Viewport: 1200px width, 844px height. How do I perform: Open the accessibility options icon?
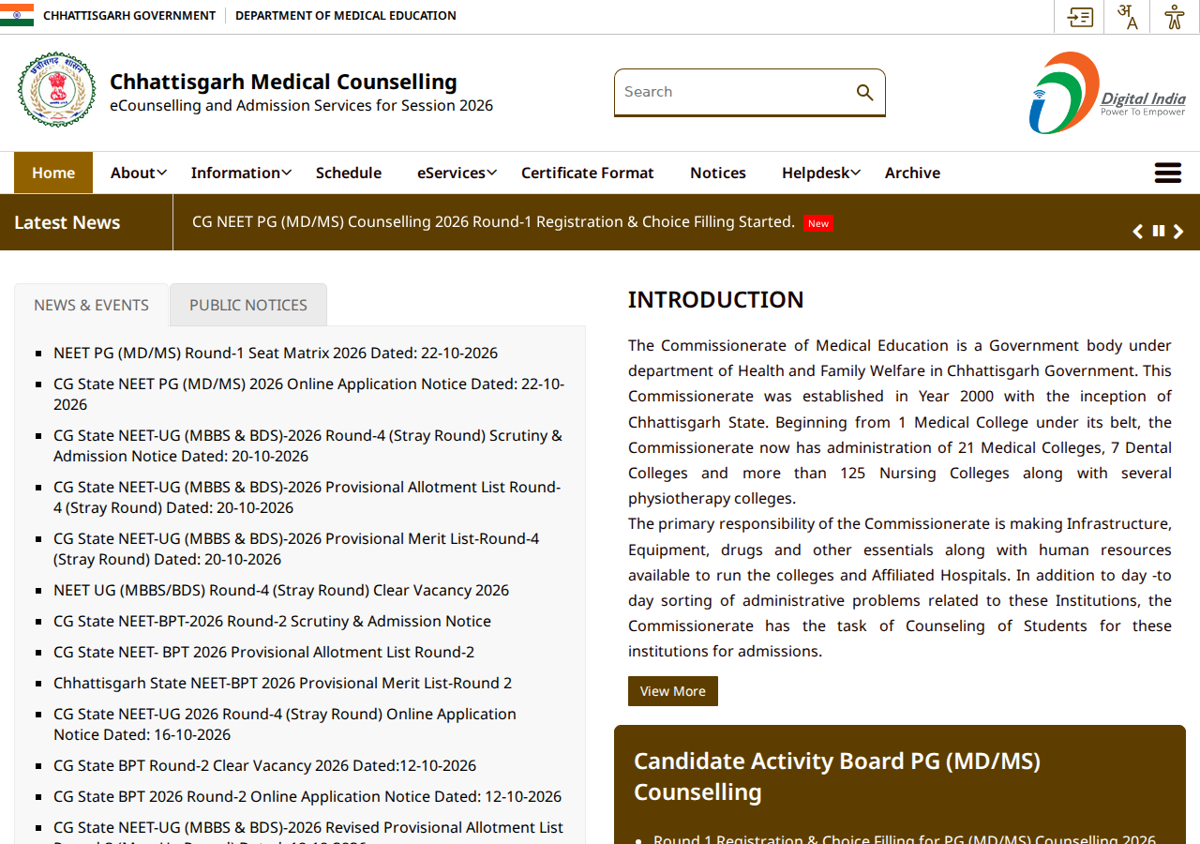[1175, 17]
